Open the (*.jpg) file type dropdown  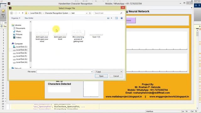tap(109, 72)
